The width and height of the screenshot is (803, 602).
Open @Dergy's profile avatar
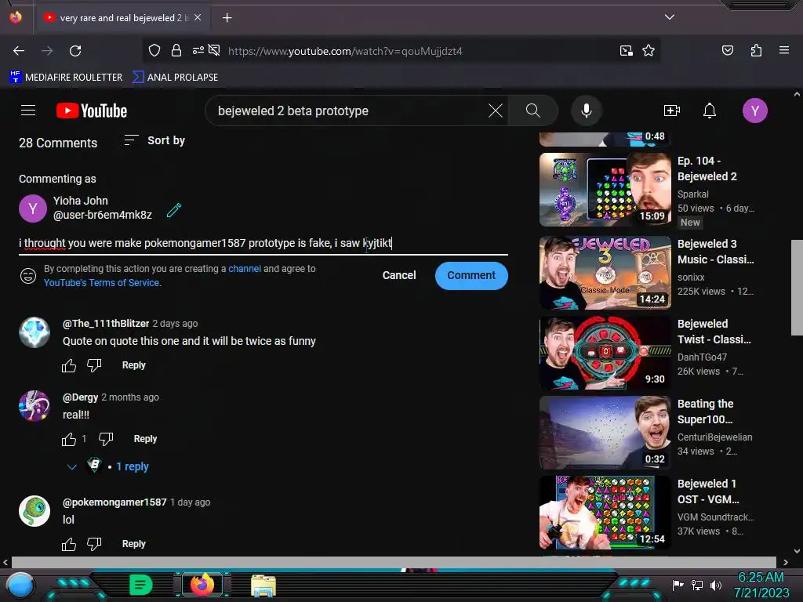[x=35, y=406]
